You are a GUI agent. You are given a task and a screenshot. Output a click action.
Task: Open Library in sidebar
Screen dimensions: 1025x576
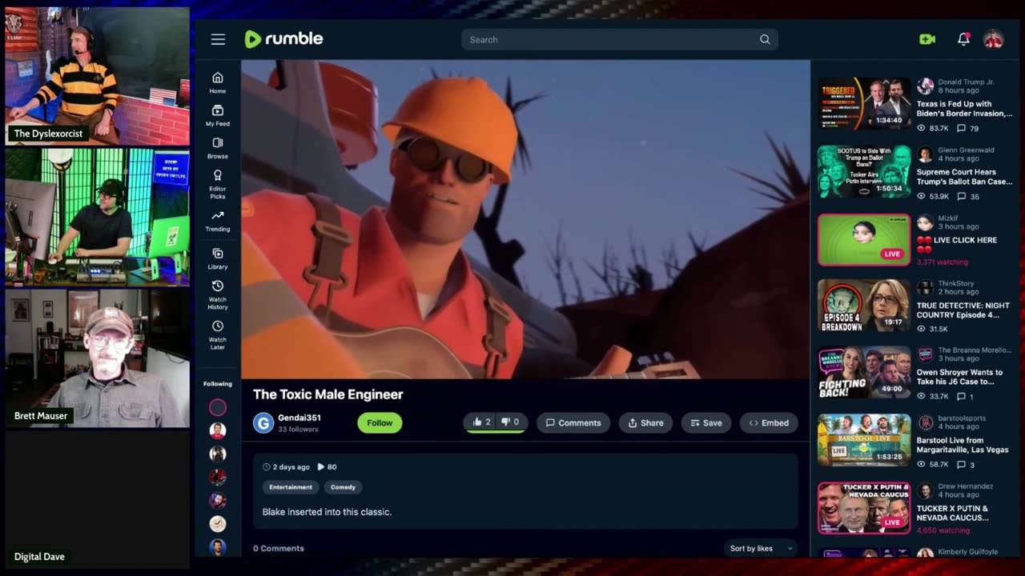(218, 258)
